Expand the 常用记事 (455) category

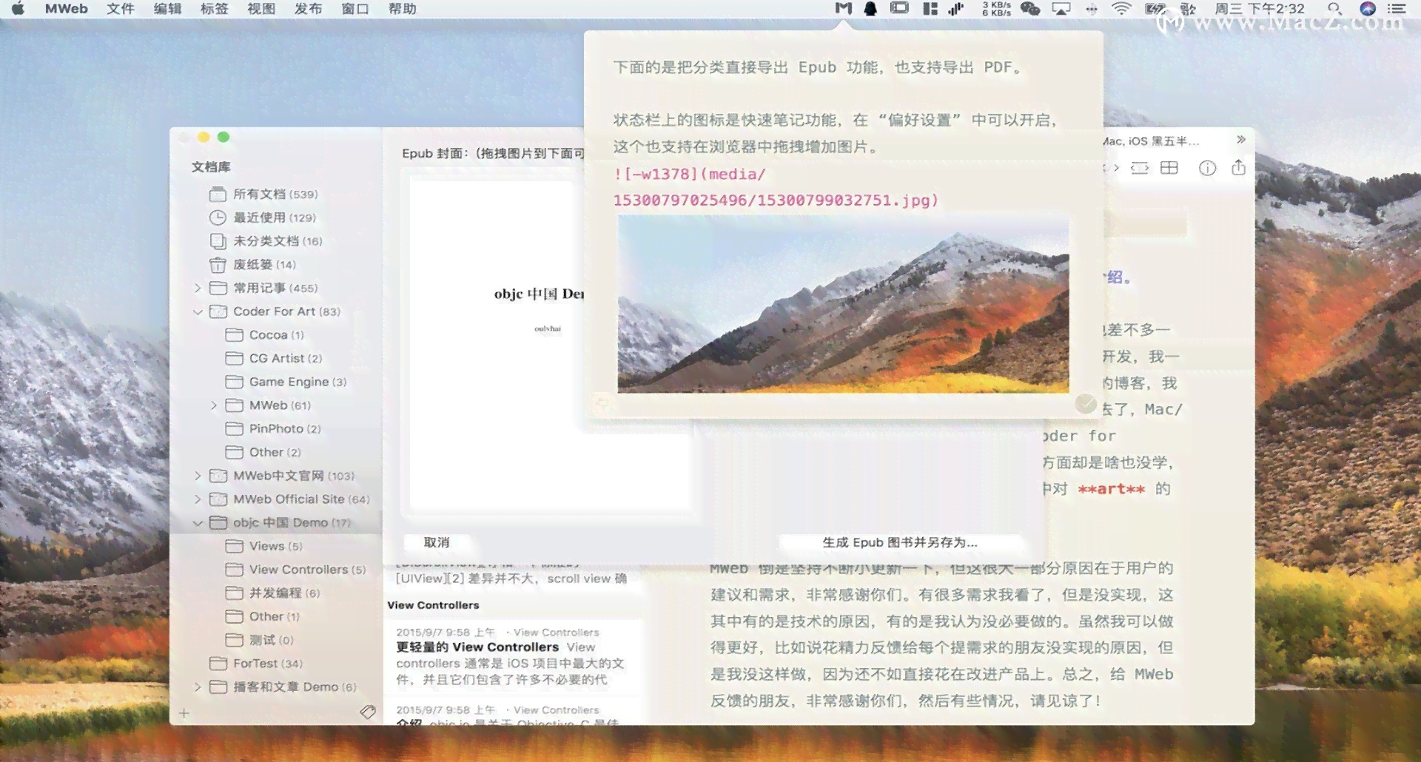[198, 288]
